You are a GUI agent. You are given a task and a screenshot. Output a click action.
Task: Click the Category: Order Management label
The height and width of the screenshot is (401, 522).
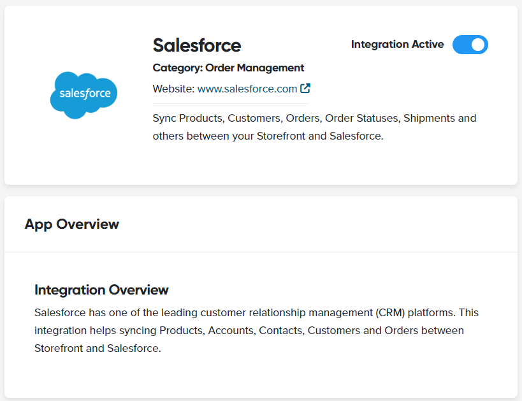(x=228, y=68)
